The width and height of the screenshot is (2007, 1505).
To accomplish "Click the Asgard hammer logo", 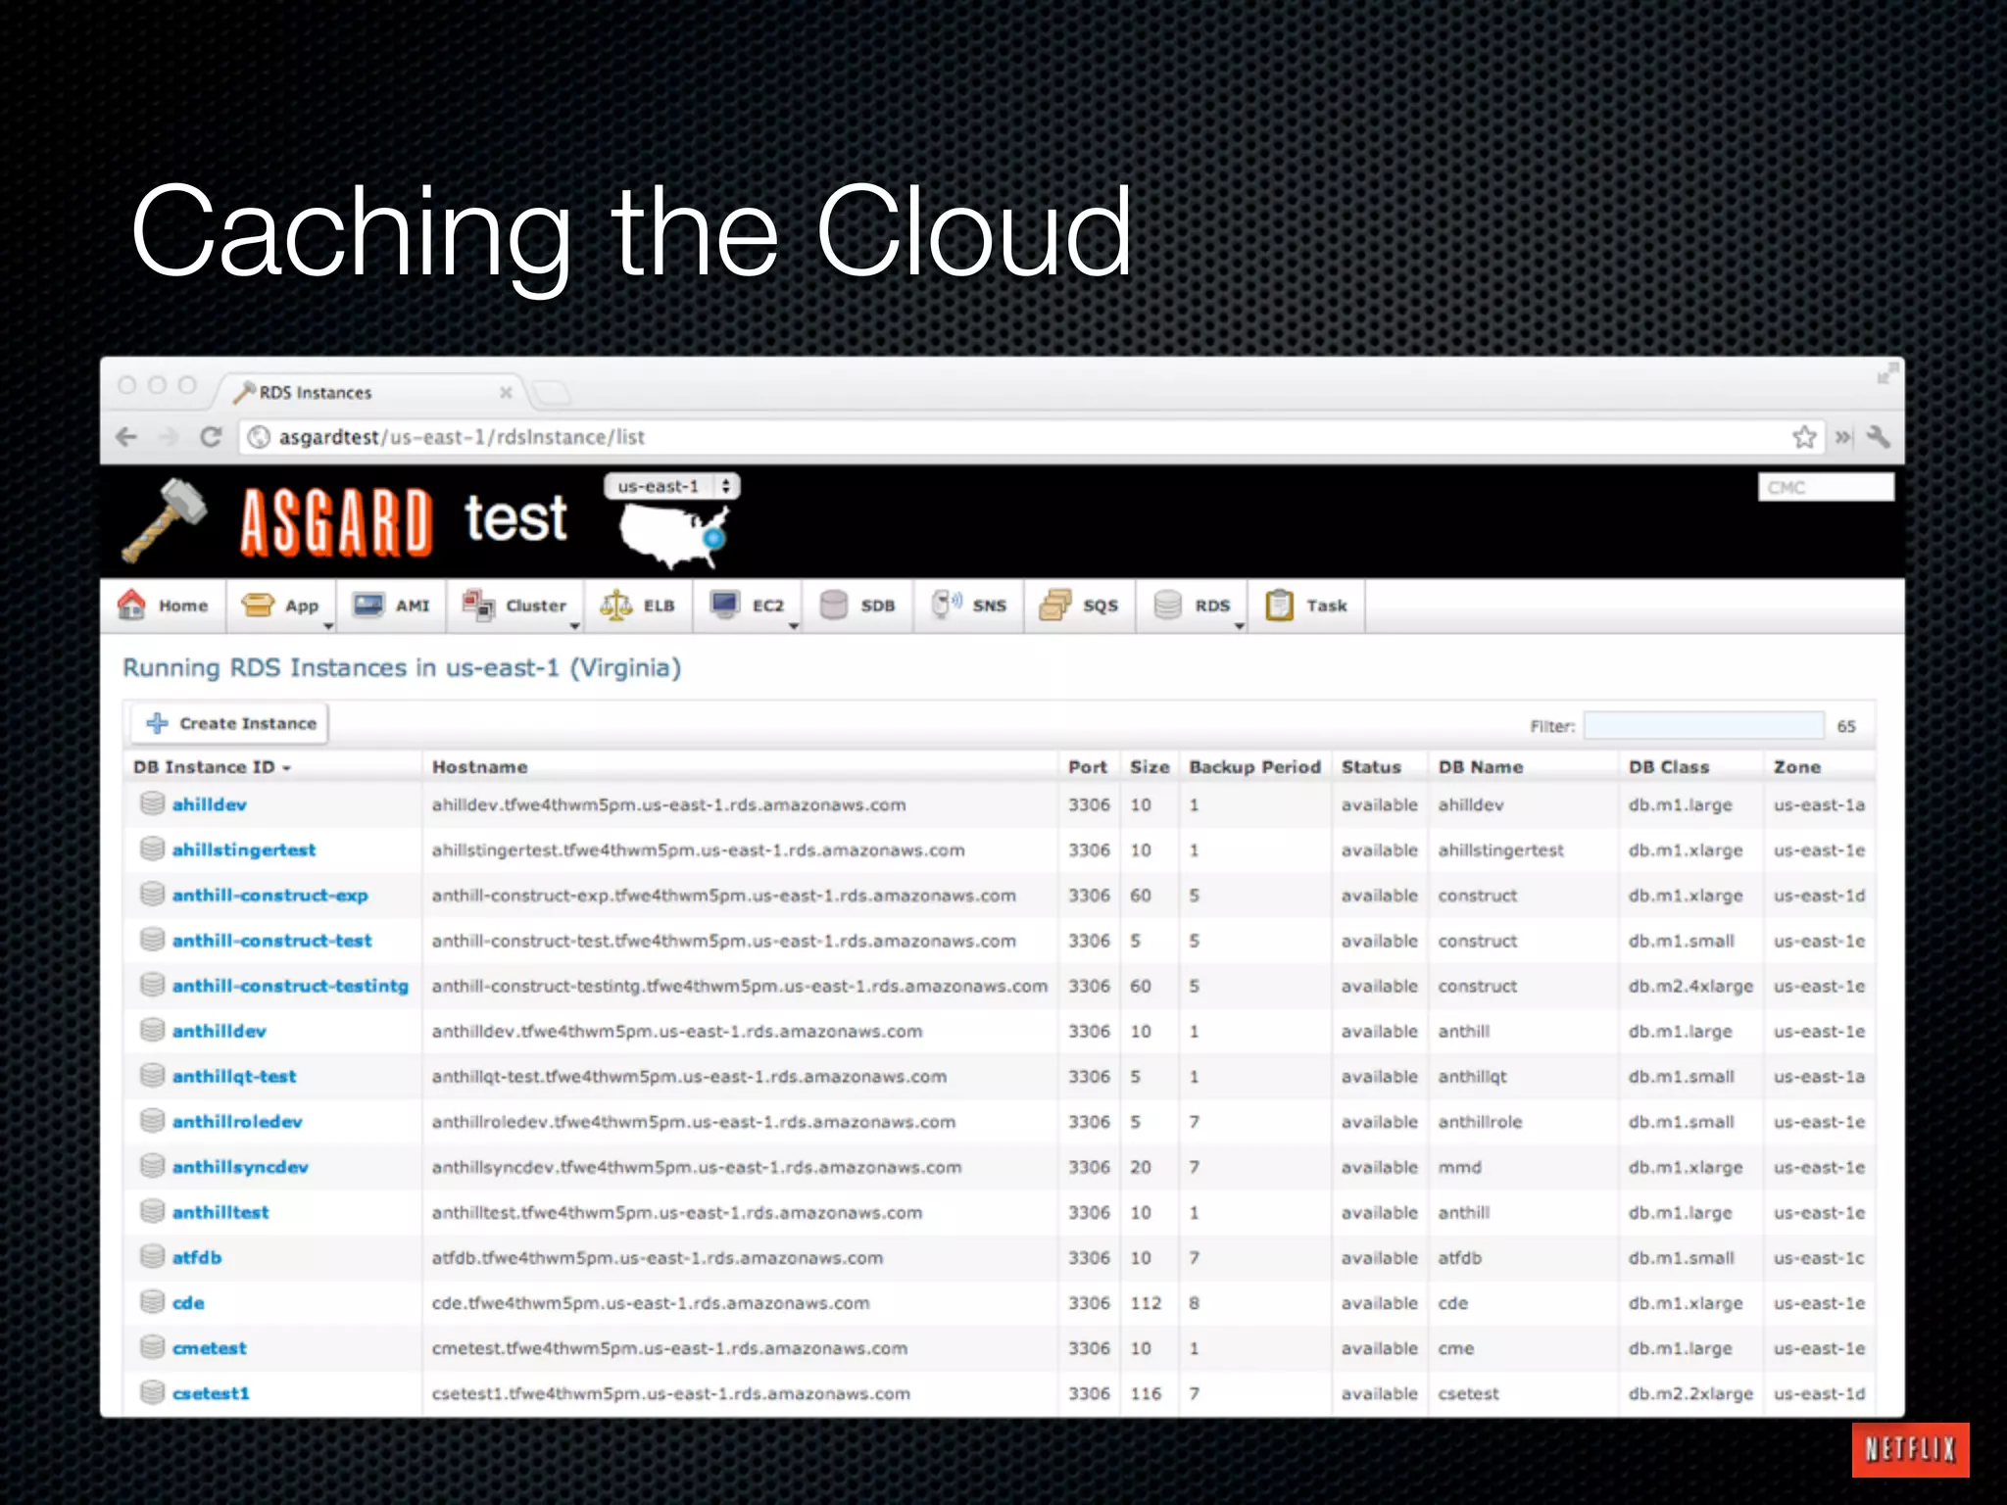I will pos(164,520).
